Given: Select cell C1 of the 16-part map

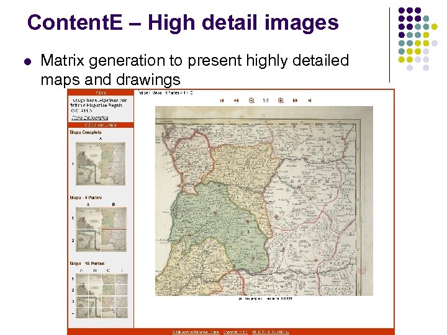Looking at the screenshot, I should pos(108,279).
